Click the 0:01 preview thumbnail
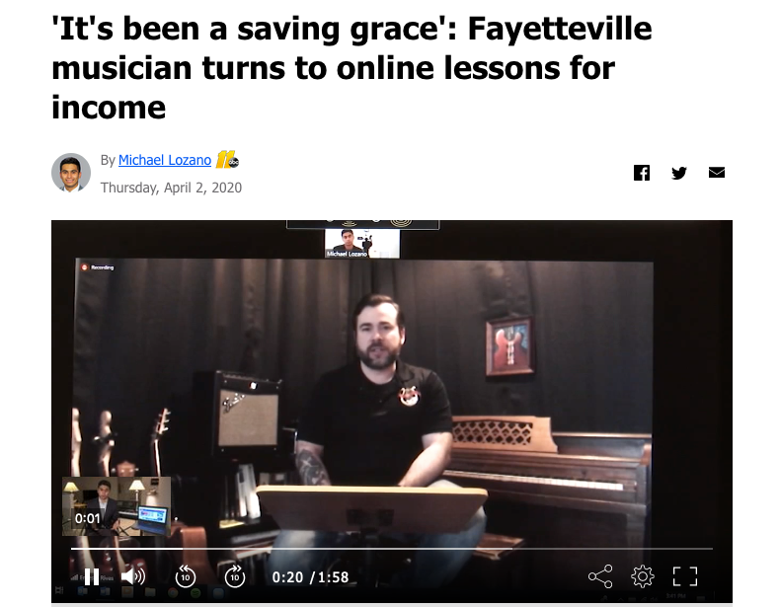Viewport: 780px width, 607px height. 117,506
